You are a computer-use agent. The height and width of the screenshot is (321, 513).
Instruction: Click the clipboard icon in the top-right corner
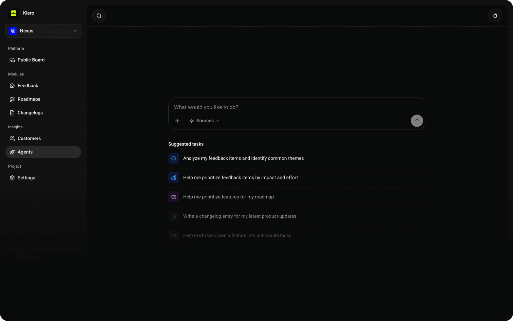click(x=495, y=16)
